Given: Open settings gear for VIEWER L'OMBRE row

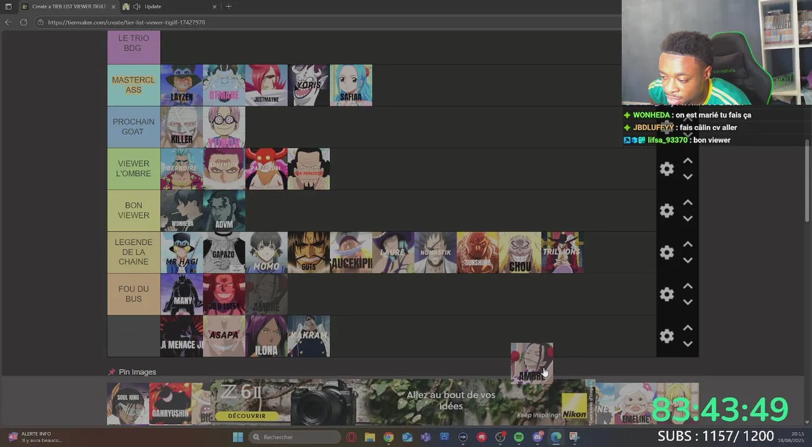Looking at the screenshot, I should point(667,169).
